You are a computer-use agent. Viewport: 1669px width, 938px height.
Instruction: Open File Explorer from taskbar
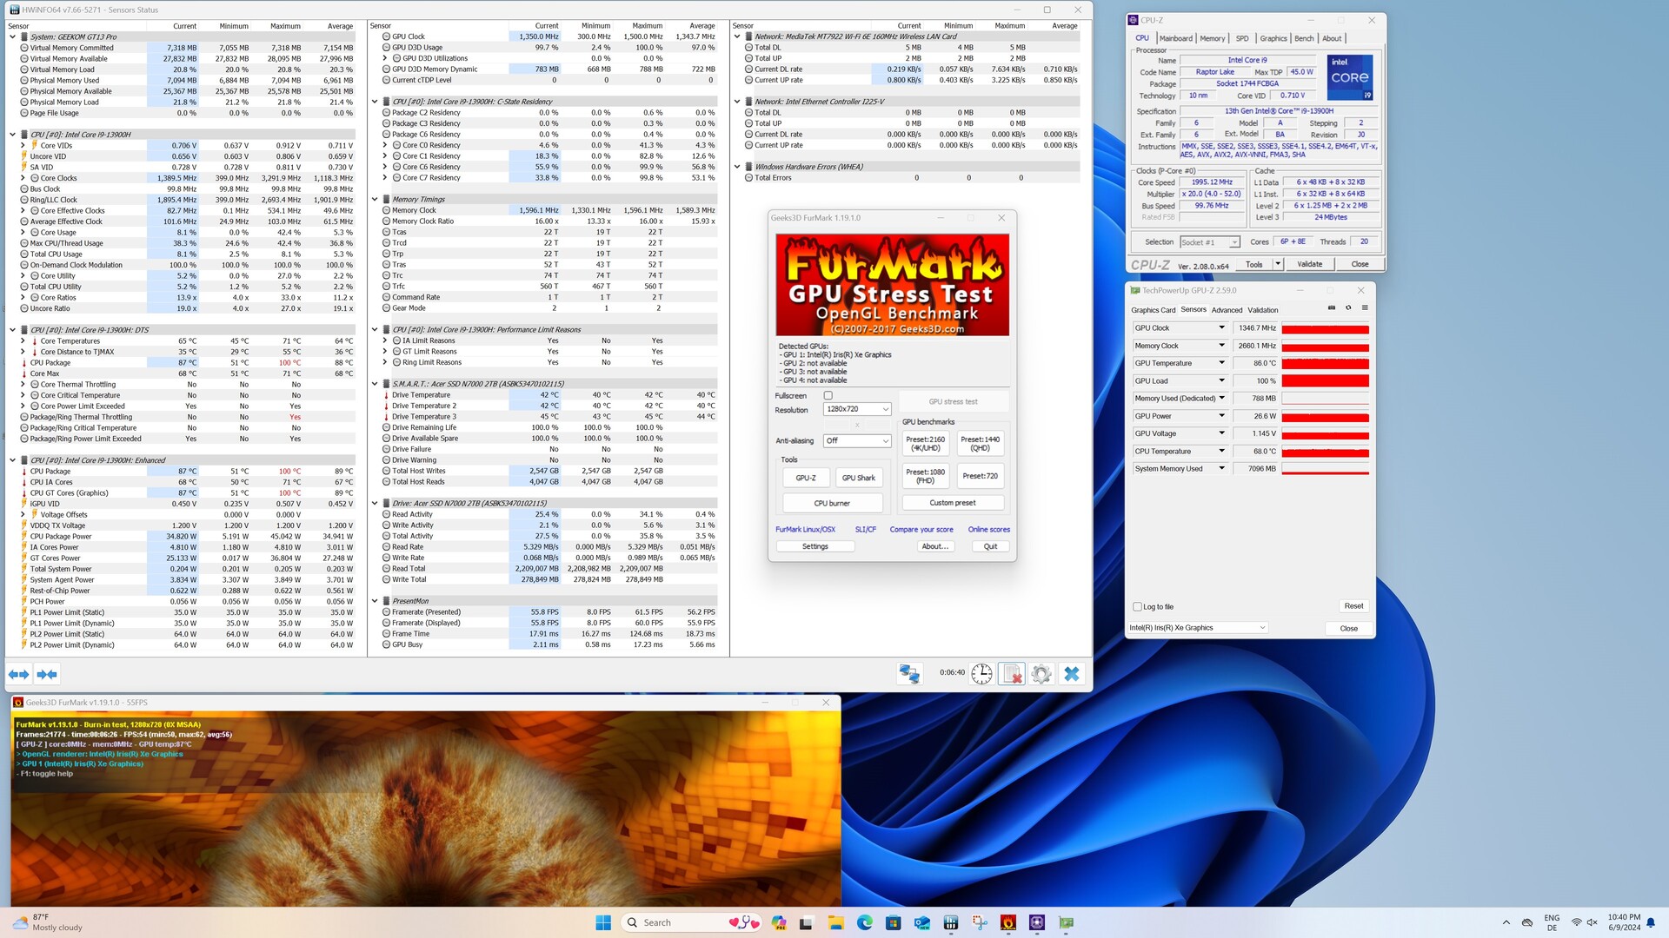coord(835,922)
